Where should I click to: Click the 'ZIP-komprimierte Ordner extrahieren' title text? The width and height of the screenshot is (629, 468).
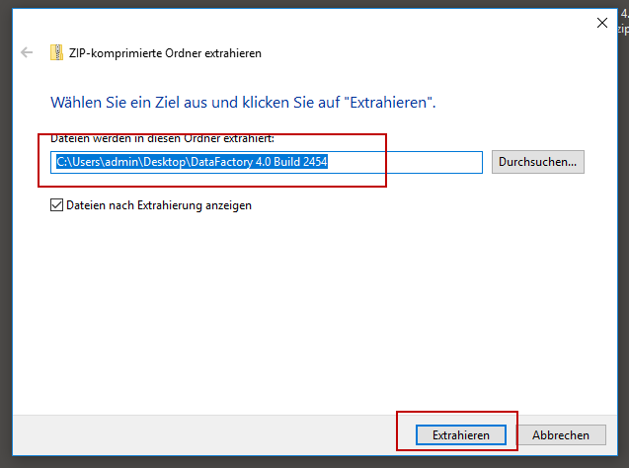pyautogui.click(x=167, y=53)
